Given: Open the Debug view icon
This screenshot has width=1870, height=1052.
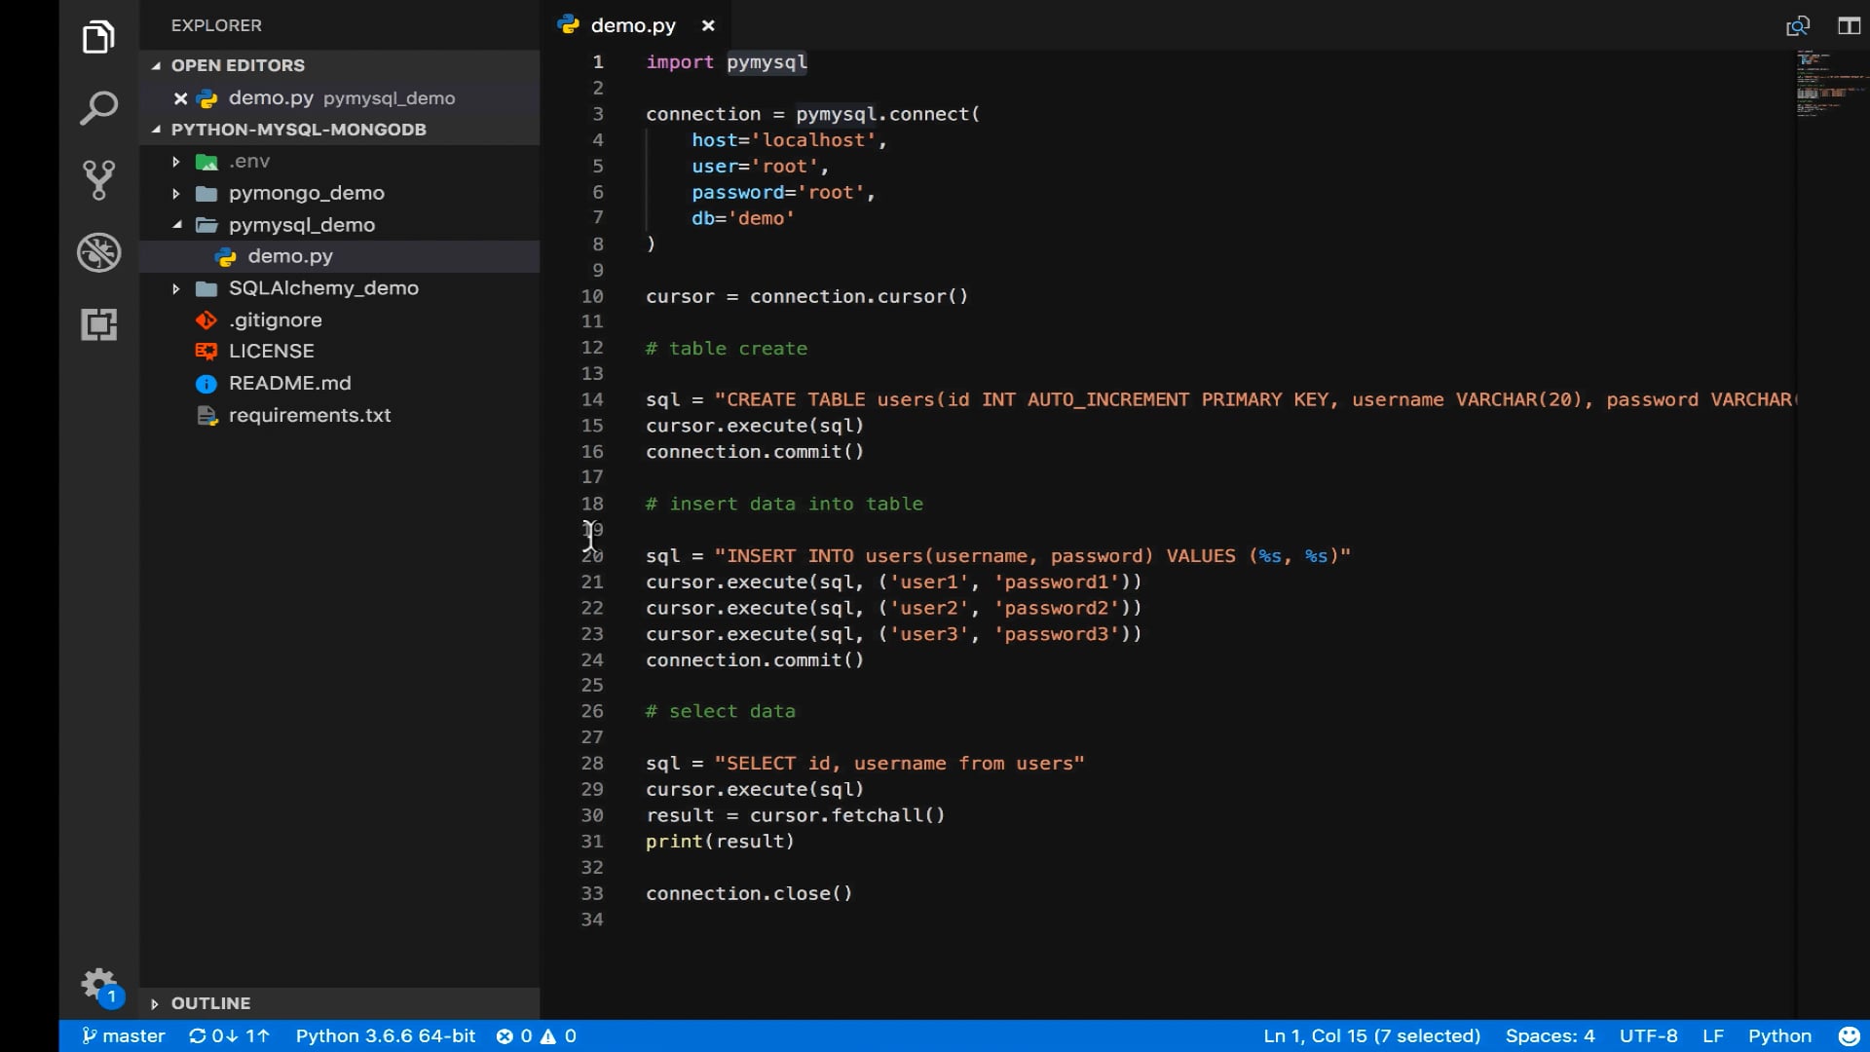Looking at the screenshot, I should (x=98, y=252).
